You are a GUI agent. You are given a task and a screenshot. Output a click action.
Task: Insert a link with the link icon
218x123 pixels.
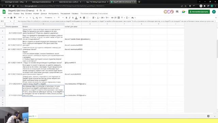click(112, 18)
